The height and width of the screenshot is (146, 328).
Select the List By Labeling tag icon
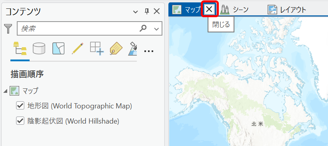point(116,48)
